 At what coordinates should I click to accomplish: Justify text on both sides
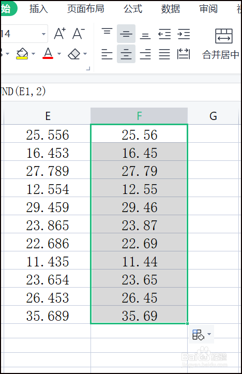click(x=164, y=54)
